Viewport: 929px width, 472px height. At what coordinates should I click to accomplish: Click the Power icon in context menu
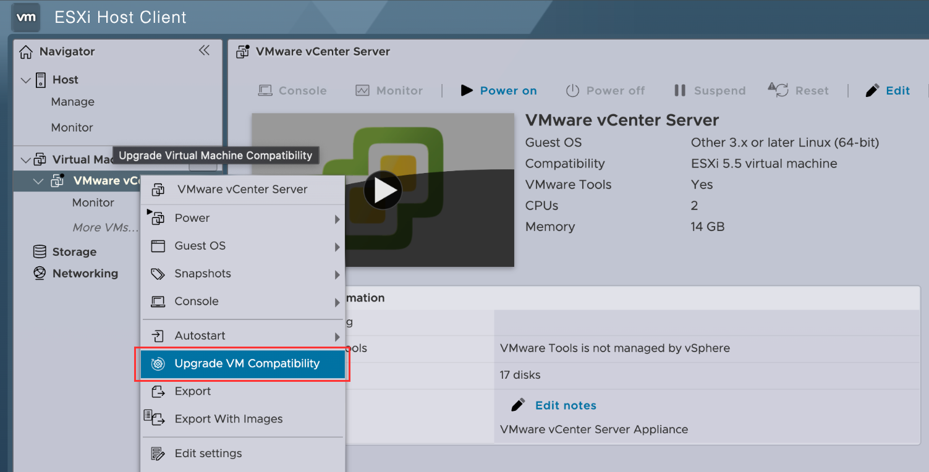click(x=156, y=217)
